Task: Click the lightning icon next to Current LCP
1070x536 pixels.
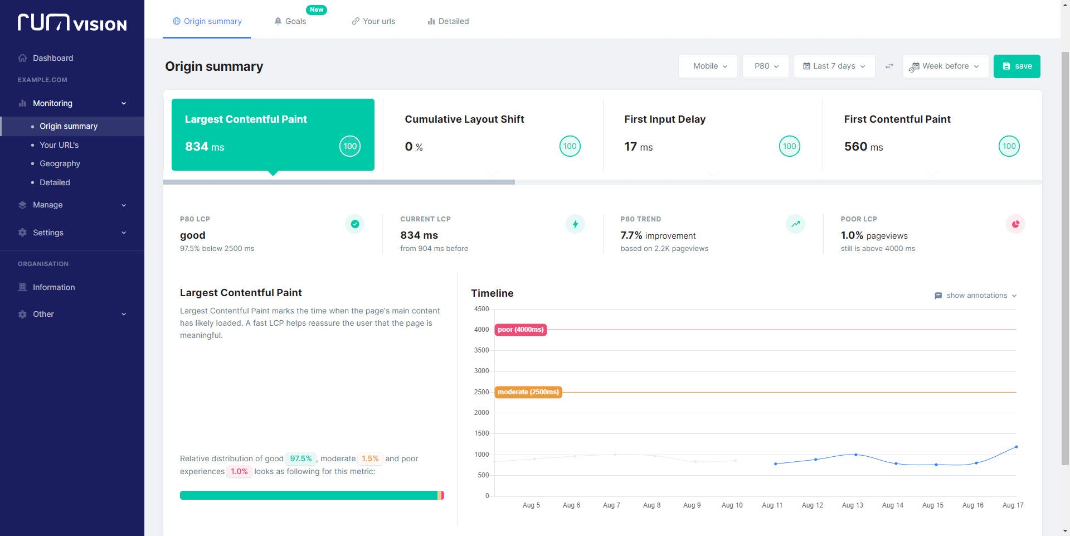Action: coord(575,224)
